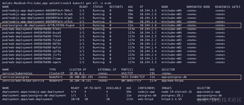Click the CONTAINERS column header
244x105 pixels.
point(146,88)
